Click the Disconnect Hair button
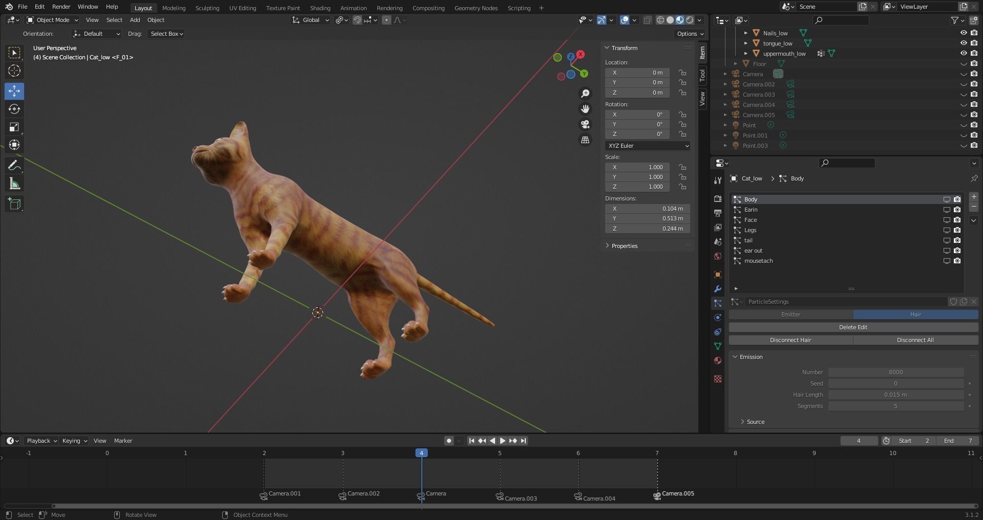 [x=790, y=340]
